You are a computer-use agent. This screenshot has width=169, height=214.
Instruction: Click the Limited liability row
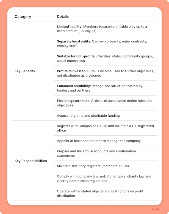click(106, 29)
